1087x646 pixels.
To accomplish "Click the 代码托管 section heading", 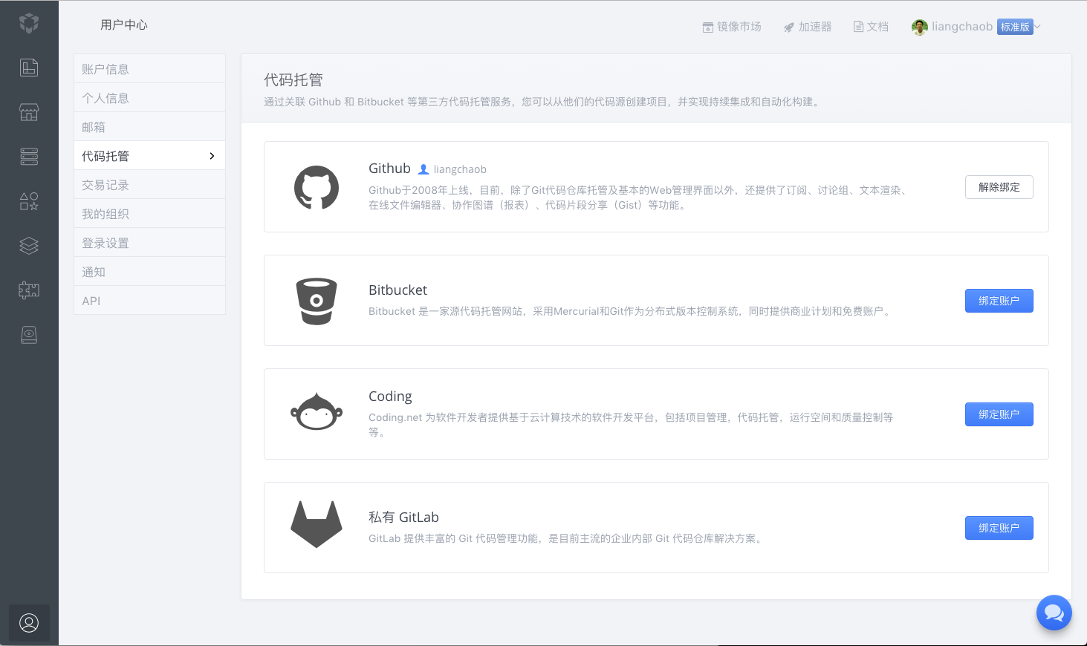I will pyautogui.click(x=293, y=79).
